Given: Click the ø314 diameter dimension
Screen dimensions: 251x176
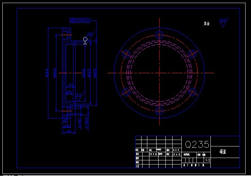Looking at the screenshot, I should coord(47,73).
